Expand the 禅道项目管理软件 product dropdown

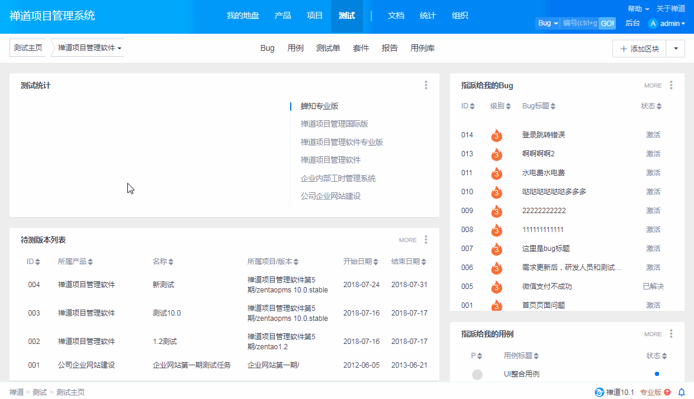pos(89,48)
